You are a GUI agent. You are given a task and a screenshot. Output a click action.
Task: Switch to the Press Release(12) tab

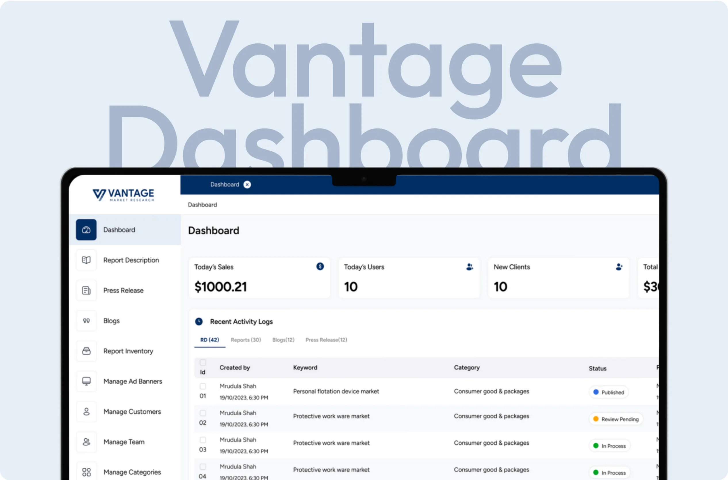pyautogui.click(x=326, y=340)
